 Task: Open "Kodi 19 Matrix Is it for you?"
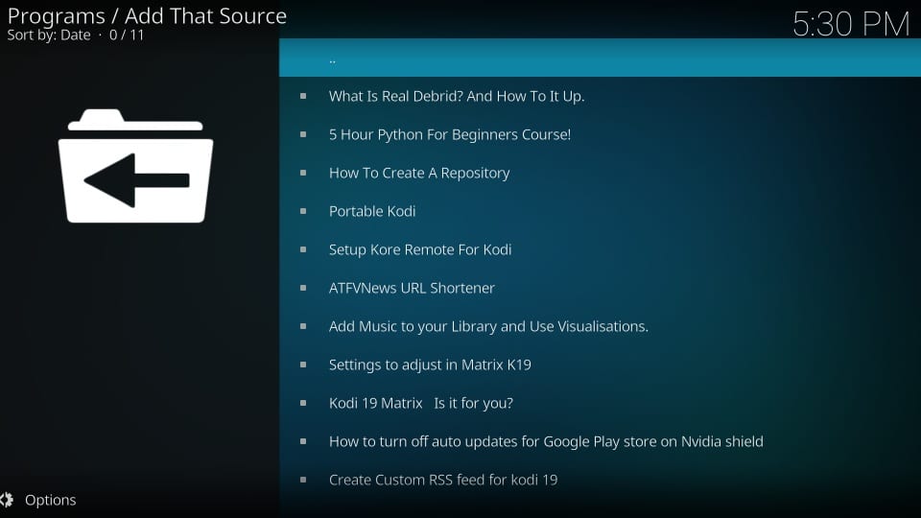tap(600, 403)
